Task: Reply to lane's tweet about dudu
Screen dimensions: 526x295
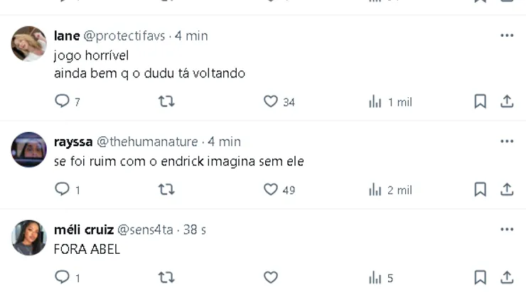Action: pyautogui.click(x=63, y=102)
